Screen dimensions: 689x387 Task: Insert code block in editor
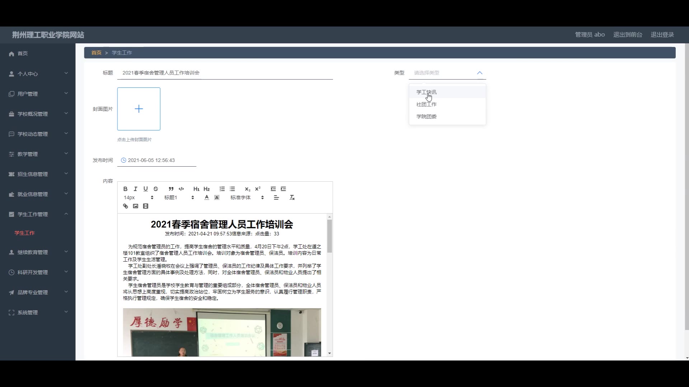[x=181, y=189]
